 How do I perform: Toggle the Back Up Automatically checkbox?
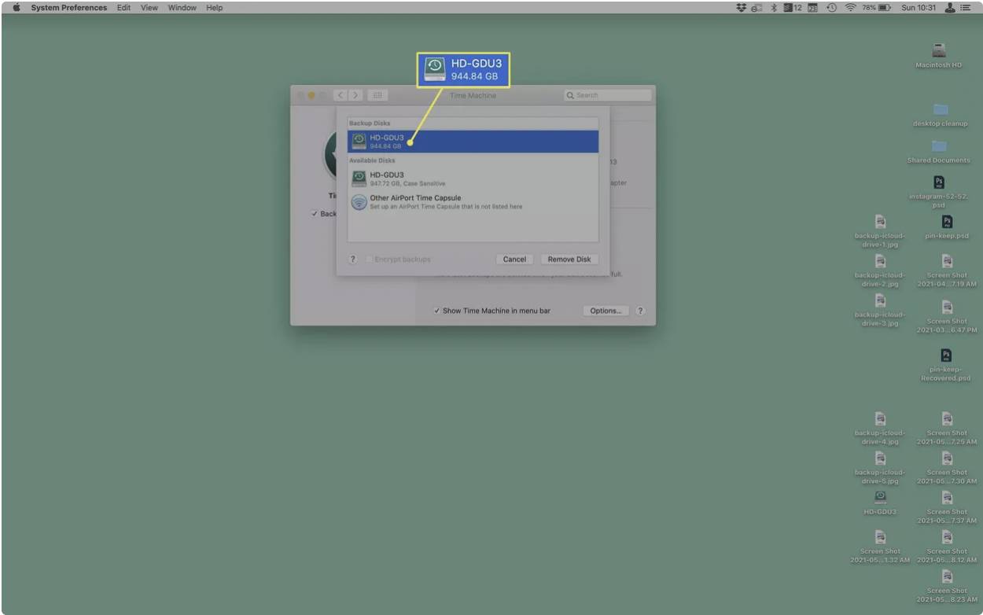tap(315, 214)
